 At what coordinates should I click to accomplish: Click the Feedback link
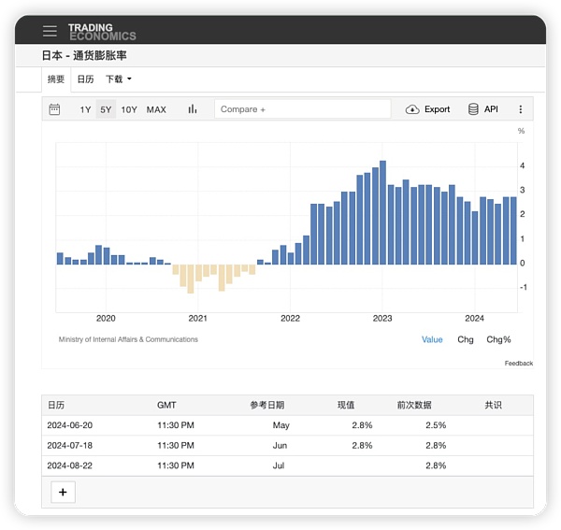pyautogui.click(x=518, y=363)
